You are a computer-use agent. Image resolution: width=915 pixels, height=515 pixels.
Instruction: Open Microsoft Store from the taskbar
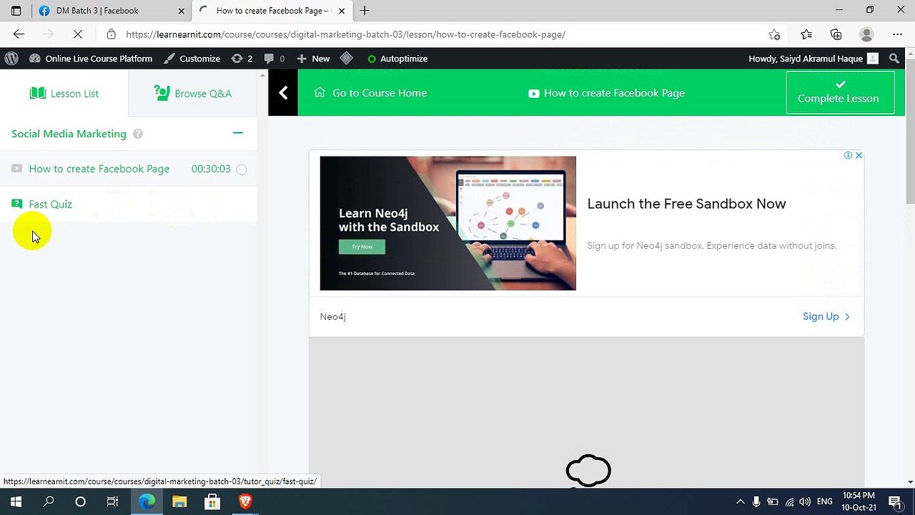coord(212,501)
